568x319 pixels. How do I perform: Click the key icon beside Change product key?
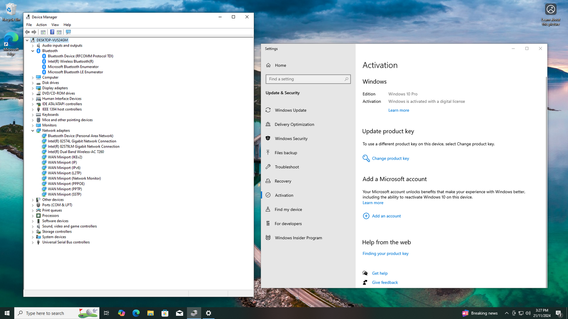pyautogui.click(x=366, y=158)
